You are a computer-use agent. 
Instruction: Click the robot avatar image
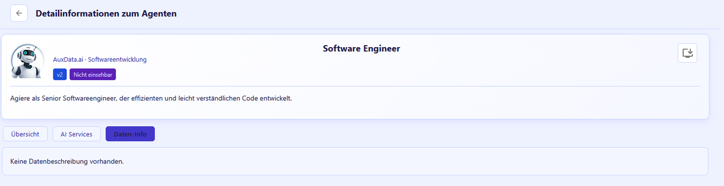[27, 61]
